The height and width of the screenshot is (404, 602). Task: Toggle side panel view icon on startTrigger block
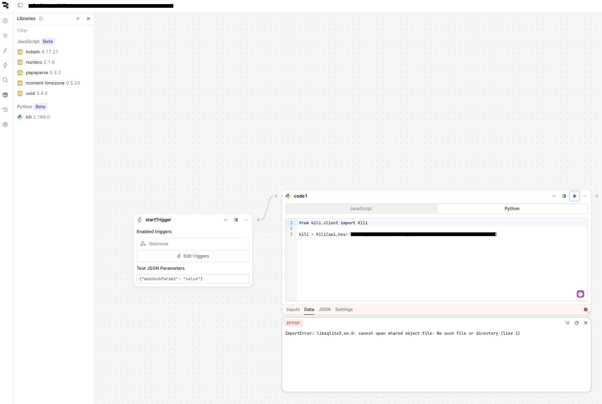(236, 220)
